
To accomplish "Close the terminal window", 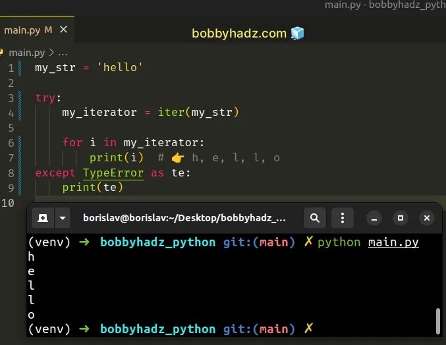I will click(x=427, y=218).
